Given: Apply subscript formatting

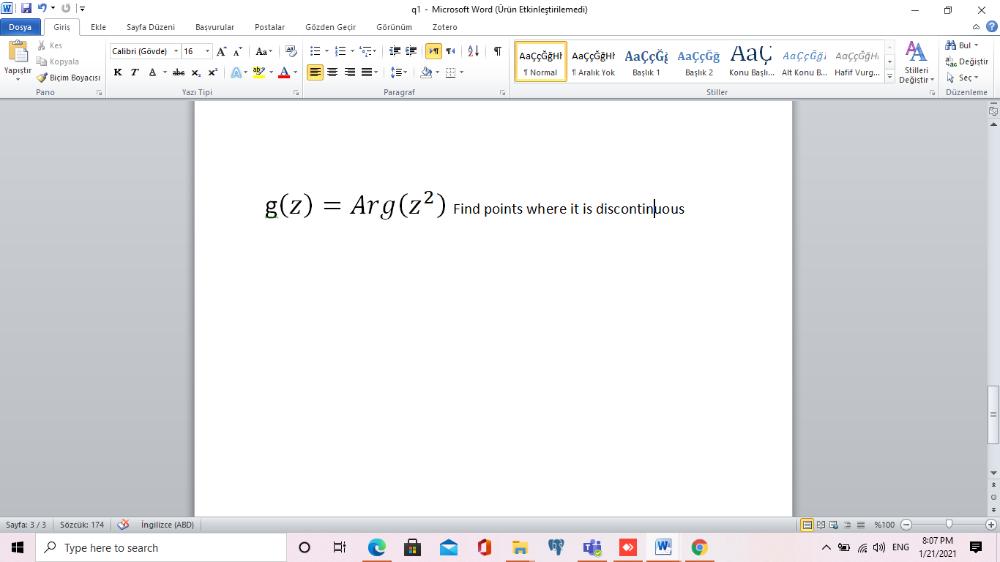Looking at the screenshot, I should coord(196,72).
